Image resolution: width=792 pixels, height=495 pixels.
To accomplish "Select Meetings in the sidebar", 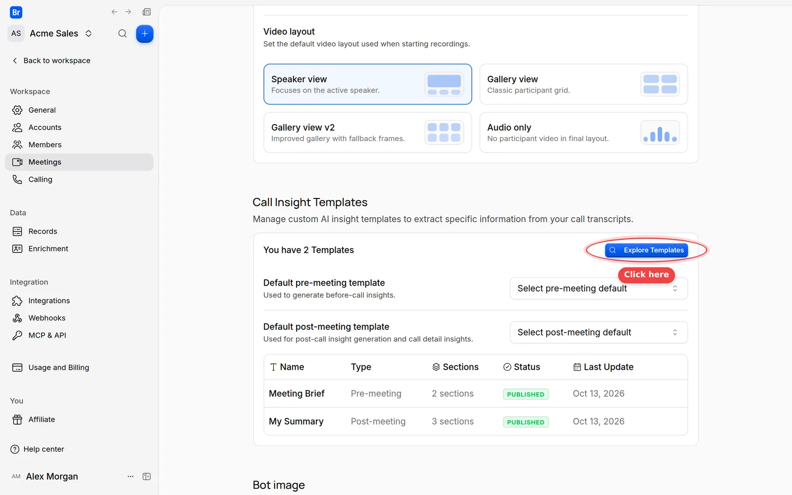I will point(79,162).
